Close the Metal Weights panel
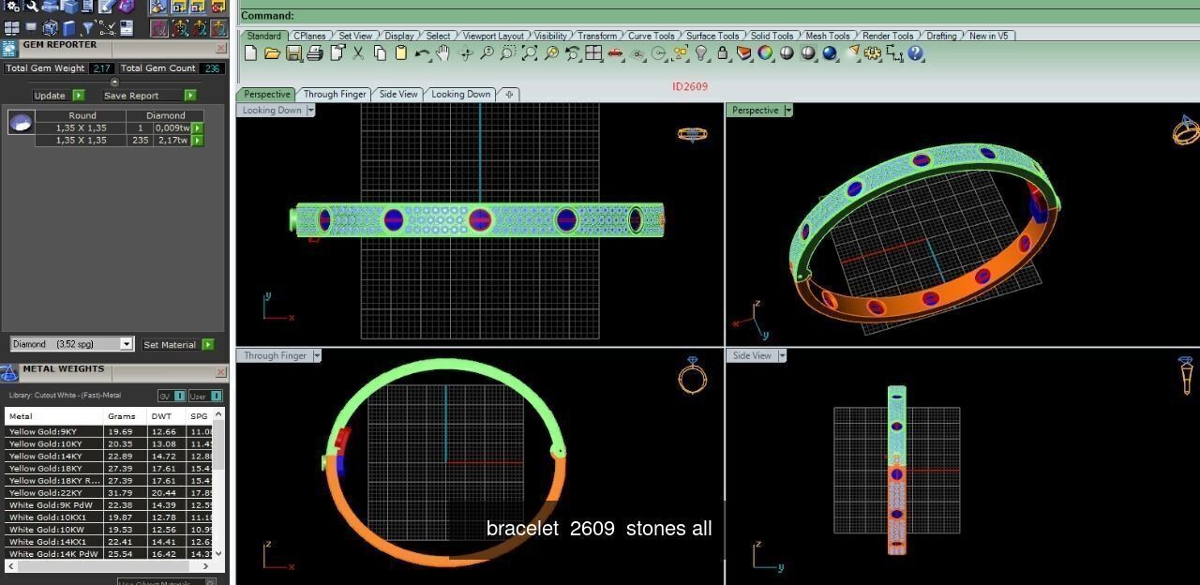This screenshot has height=585, width=1200. [x=220, y=372]
